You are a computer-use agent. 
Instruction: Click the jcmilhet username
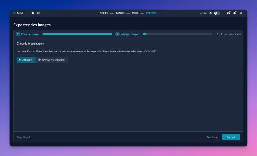[x=203, y=13]
